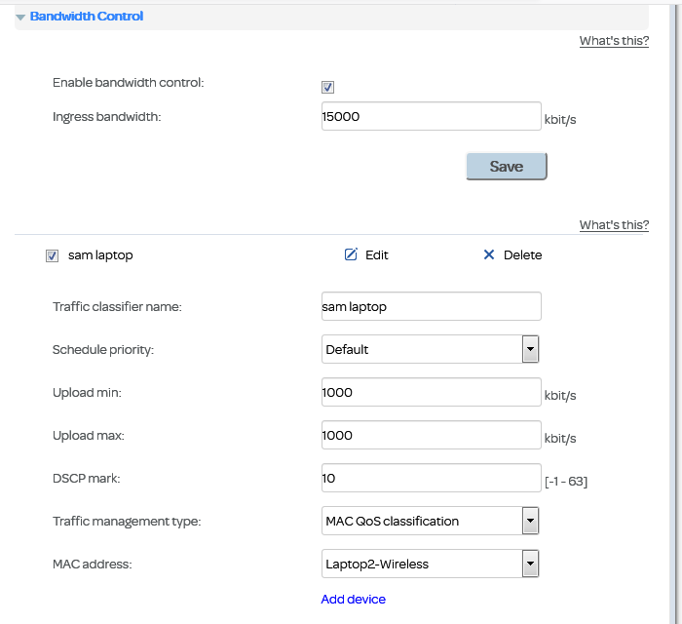The image size is (682, 624).
Task: Toggle the sam laptop classifier checkbox
Action: pyautogui.click(x=53, y=255)
